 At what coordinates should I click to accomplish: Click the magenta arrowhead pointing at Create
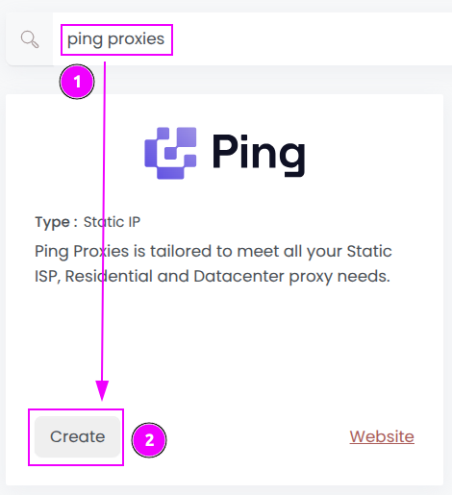pos(102,390)
